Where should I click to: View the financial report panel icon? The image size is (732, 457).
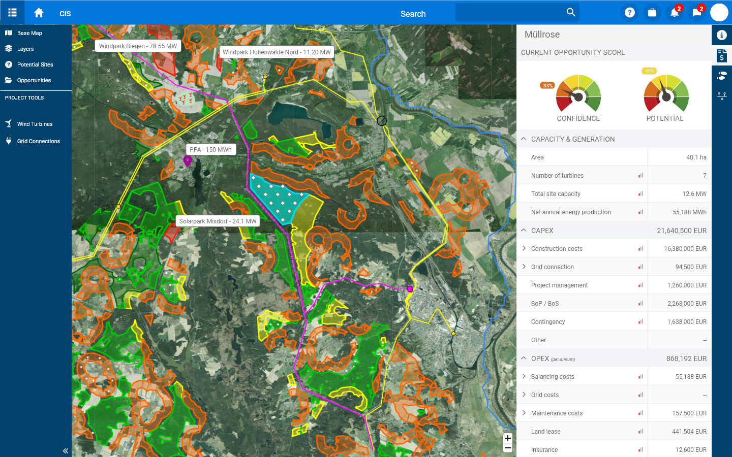[721, 55]
